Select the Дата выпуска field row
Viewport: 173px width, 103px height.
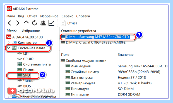click(81, 78)
